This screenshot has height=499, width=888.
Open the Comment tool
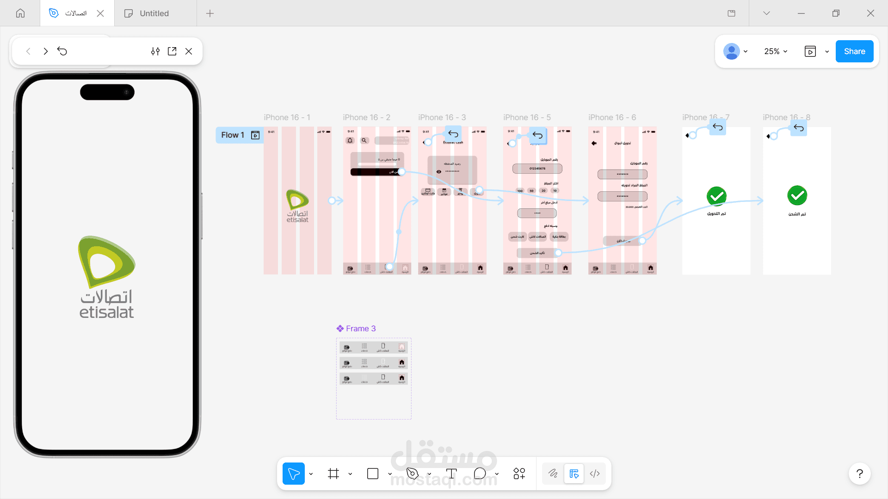coord(481,474)
